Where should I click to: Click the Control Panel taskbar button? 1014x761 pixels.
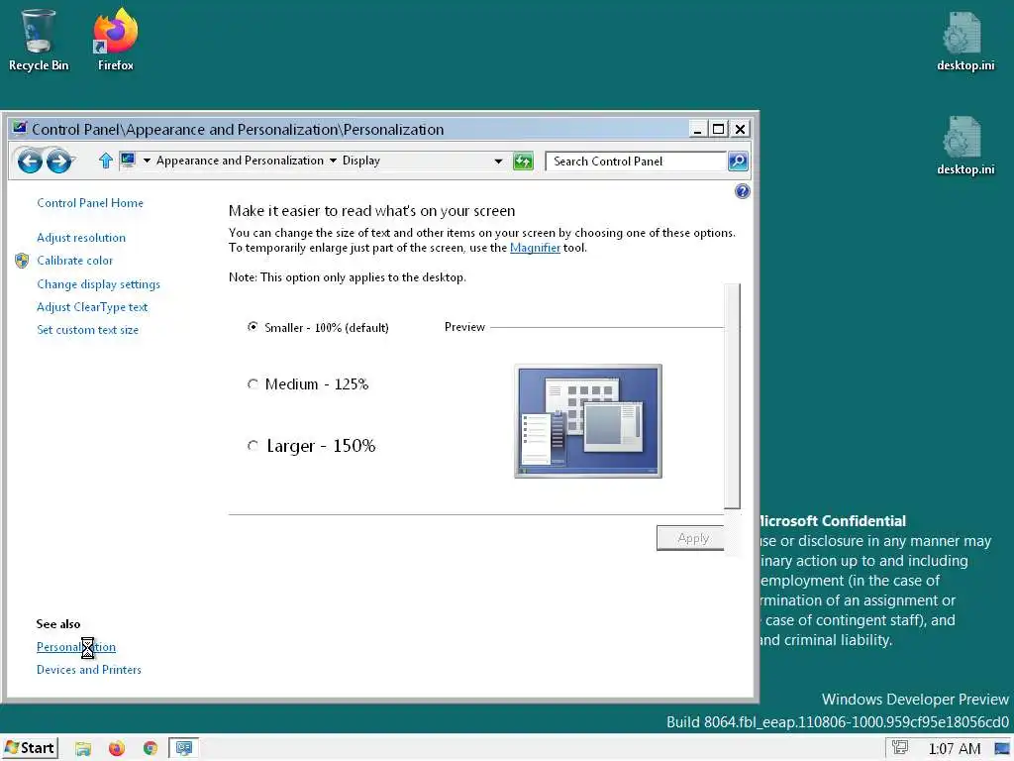(x=183, y=748)
